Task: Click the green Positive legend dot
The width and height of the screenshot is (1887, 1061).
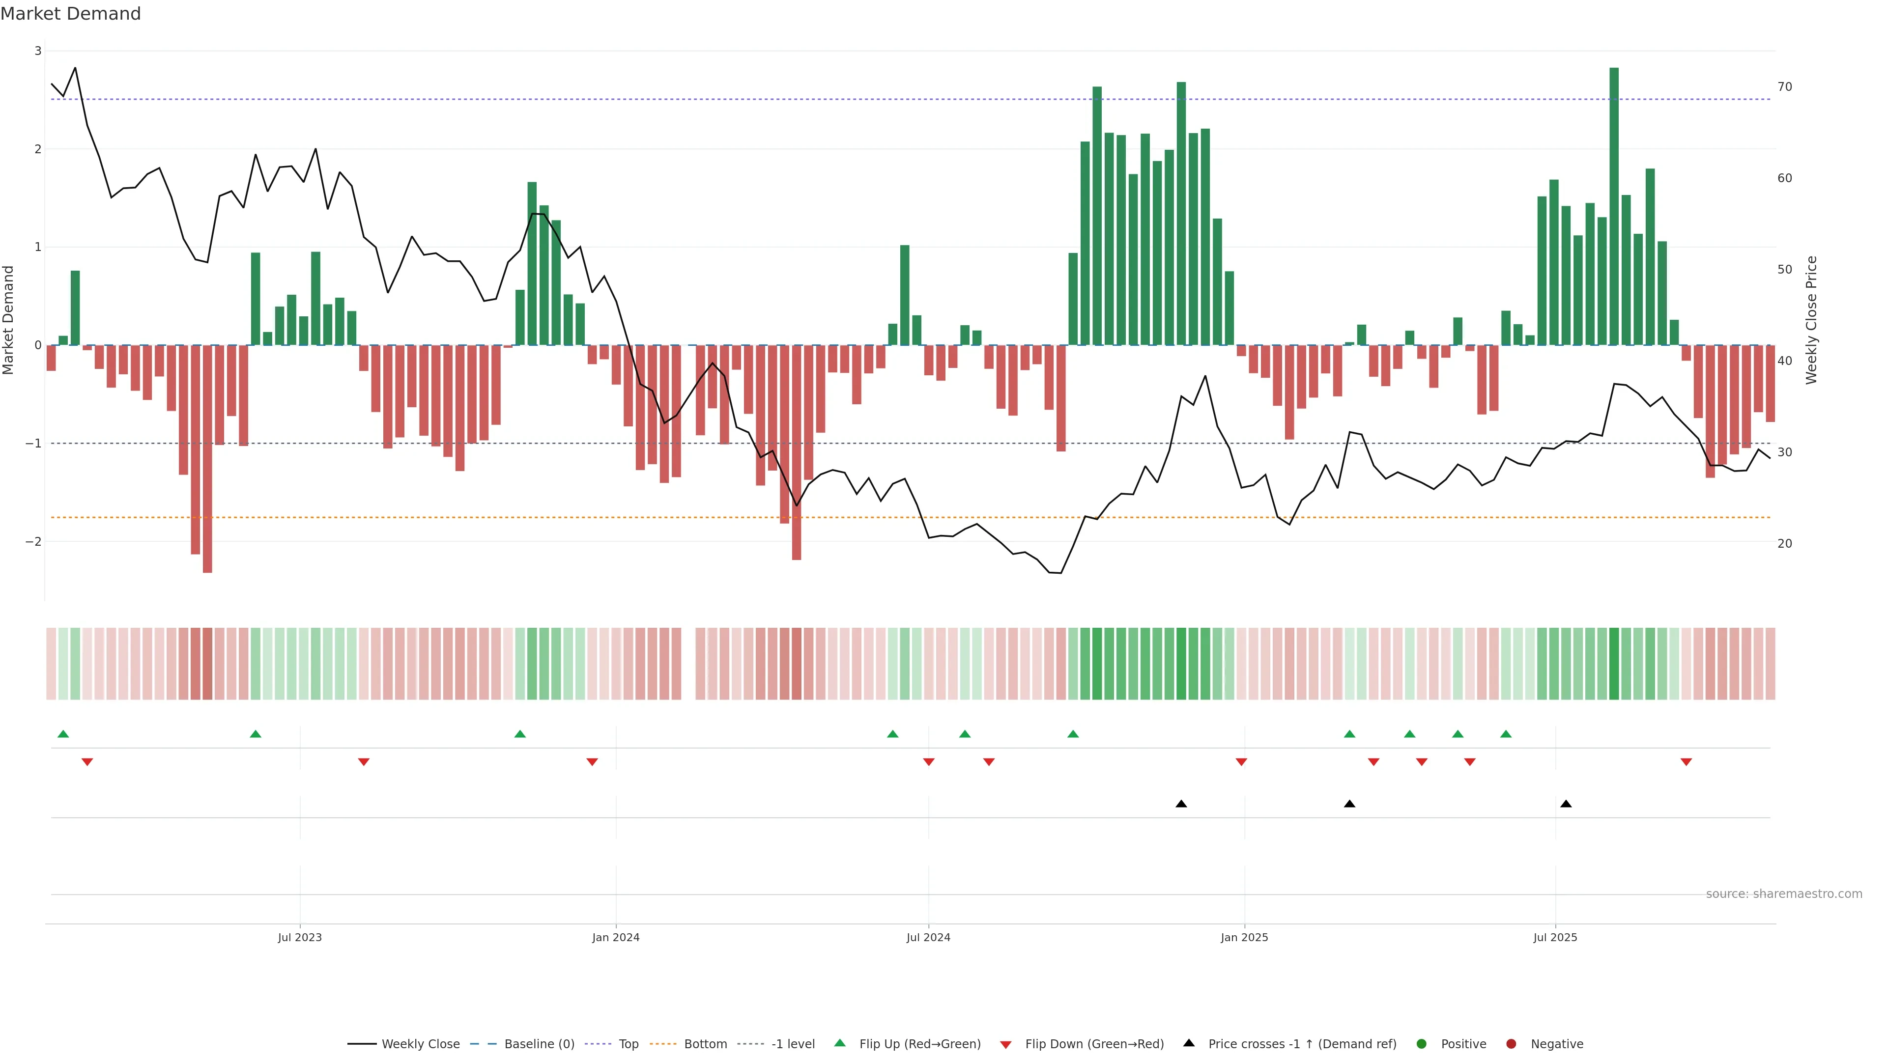Action: point(1422,1044)
